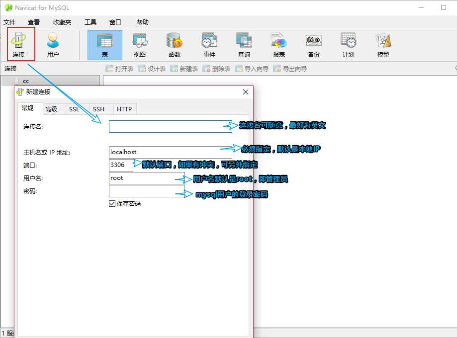
Task: Select the 表 (Table) toolbar icon
Action: coord(105,45)
